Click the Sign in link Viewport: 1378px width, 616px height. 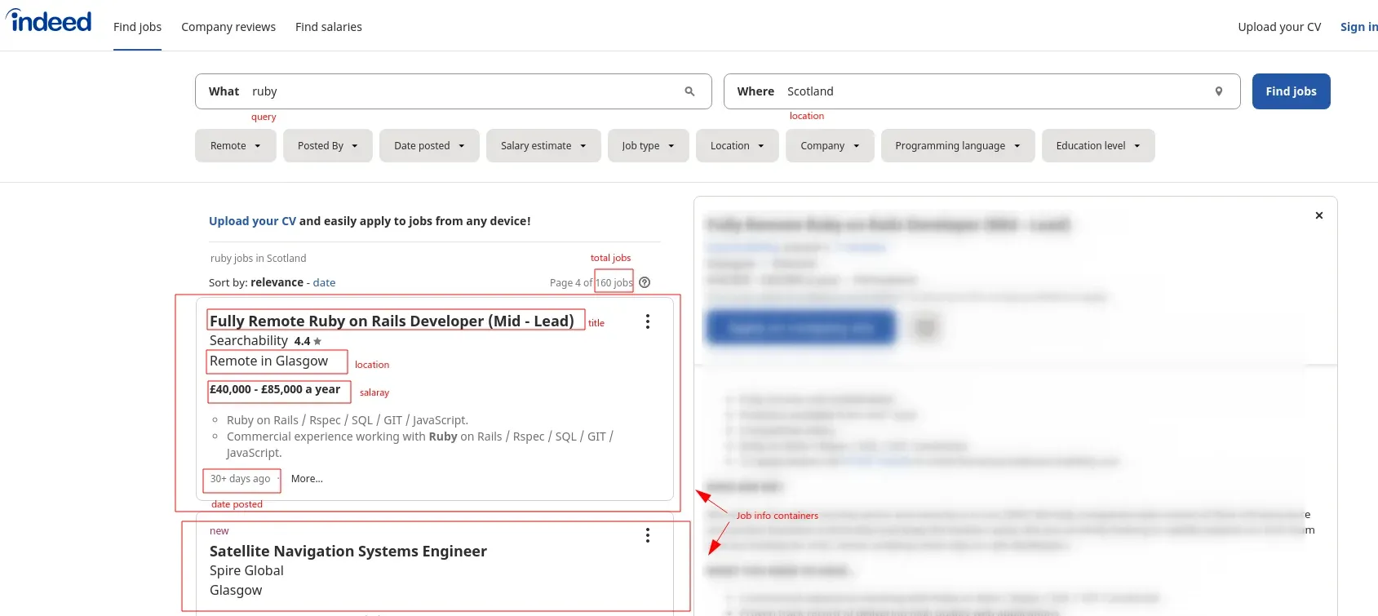[1358, 27]
